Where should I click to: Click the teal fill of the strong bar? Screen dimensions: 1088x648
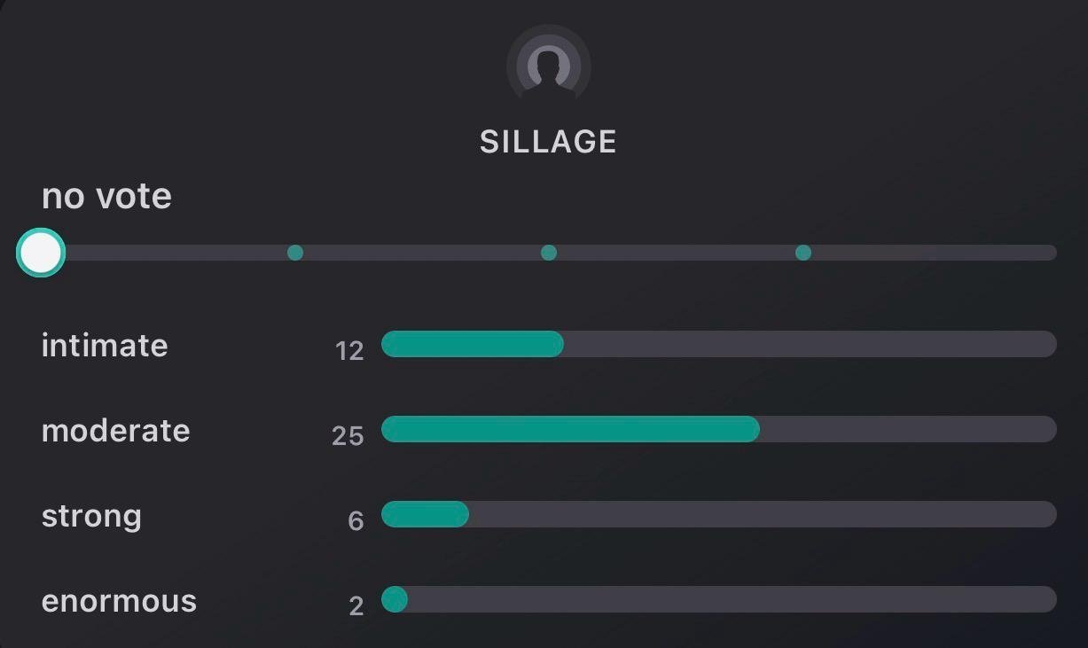pyautogui.click(x=425, y=514)
